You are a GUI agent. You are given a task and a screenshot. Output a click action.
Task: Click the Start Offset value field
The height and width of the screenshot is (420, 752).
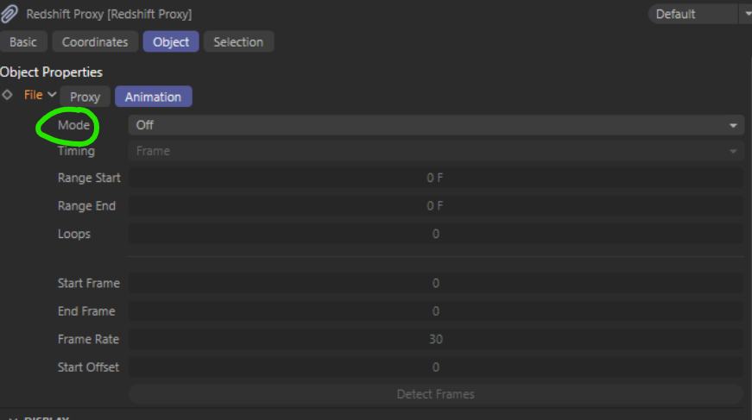[x=436, y=367]
